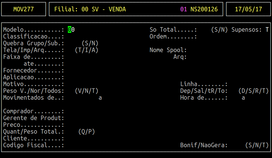The height and width of the screenshot is (158, 272).
Task: Click the Tela/Imp/Arq (T/I/A) option
Action: 87,50
